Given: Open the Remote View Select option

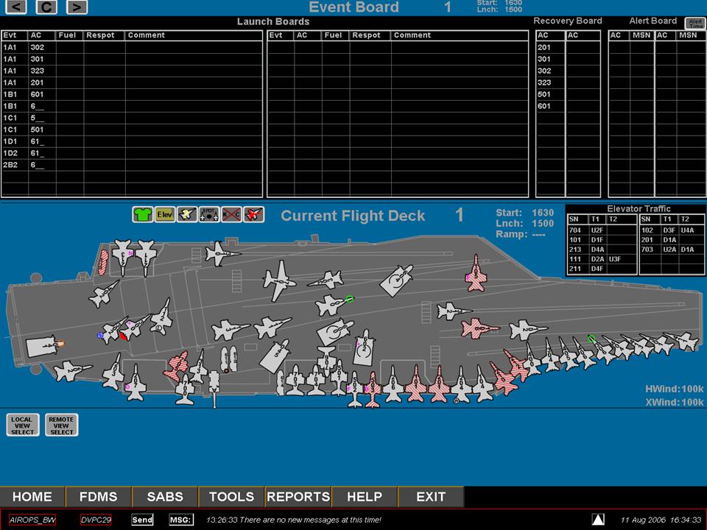Looking at the screenshot, I should pyautogui.click(x=62, y=425).
